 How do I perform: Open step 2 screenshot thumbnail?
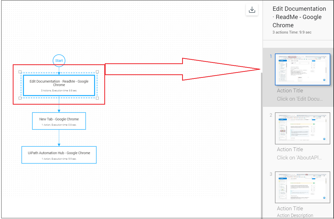pos(302,128)
